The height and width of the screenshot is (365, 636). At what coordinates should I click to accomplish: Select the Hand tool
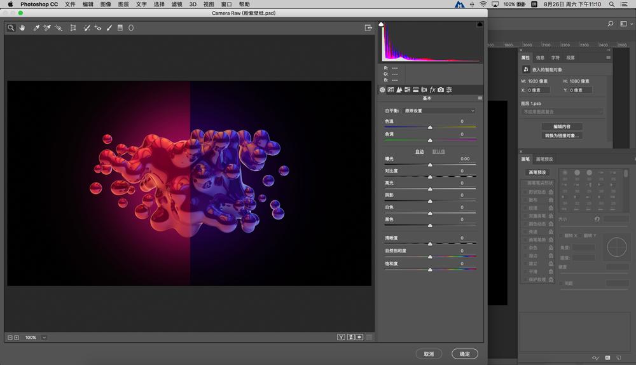tap(22, 28)
